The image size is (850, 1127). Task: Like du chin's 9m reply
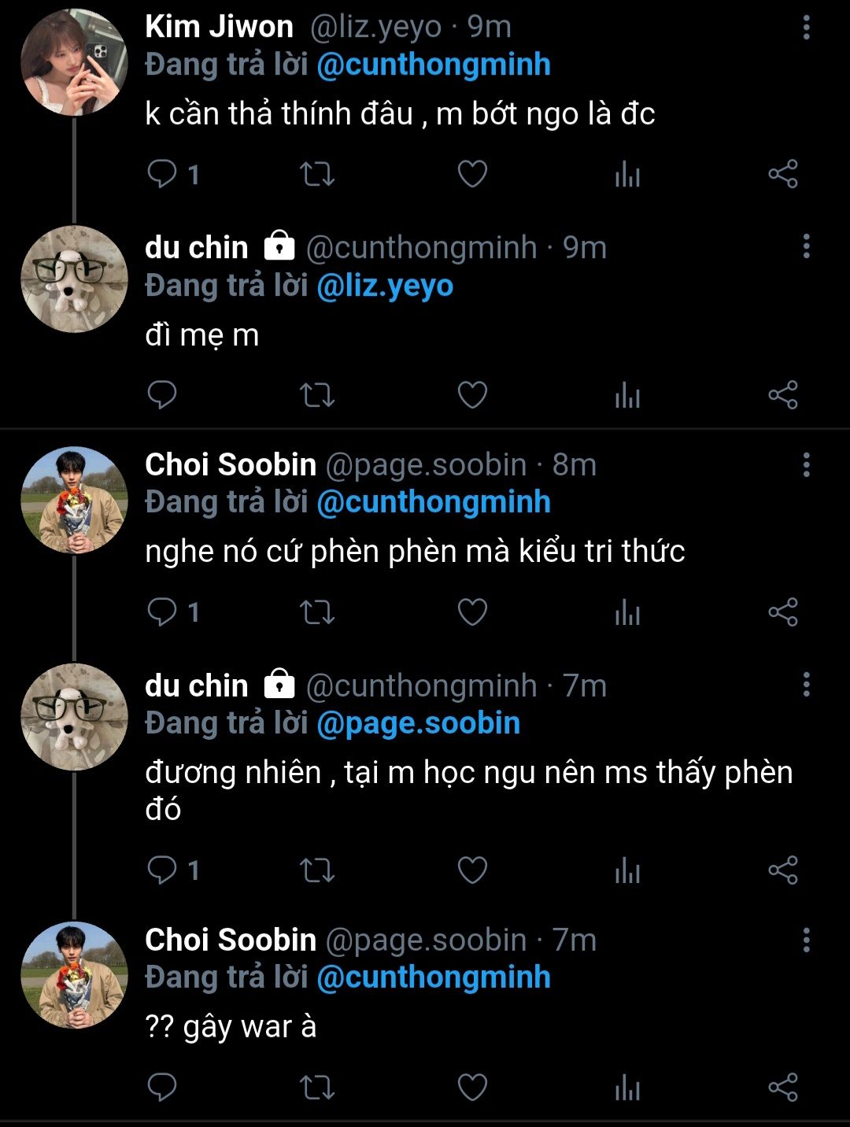coord(472,395)
